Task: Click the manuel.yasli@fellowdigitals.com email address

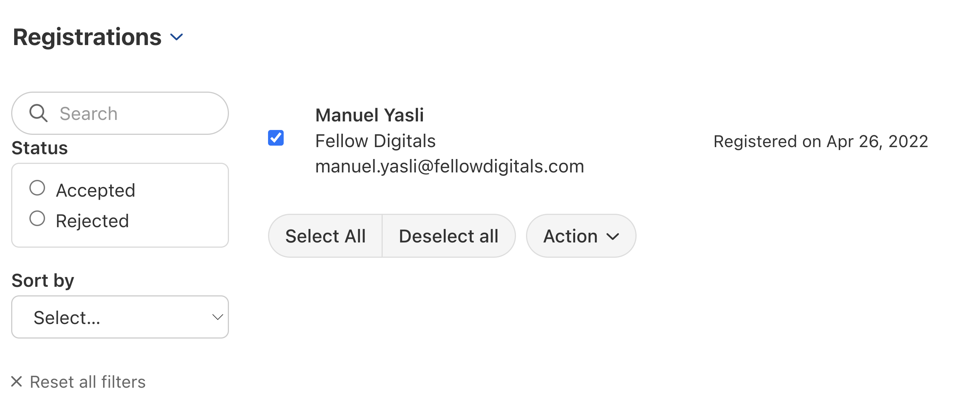Action: click(x=450, y=166)
